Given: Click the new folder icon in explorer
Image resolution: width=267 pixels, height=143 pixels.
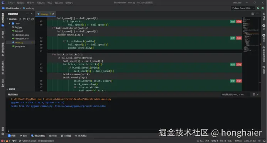Looking at the screenshot, I should 24,19.
